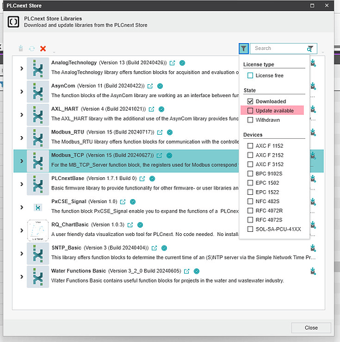Check the RFC 4072R device checkbox
Image resolution: width=340 pixels, height=342 pixels.
click(x=250, y=211)
